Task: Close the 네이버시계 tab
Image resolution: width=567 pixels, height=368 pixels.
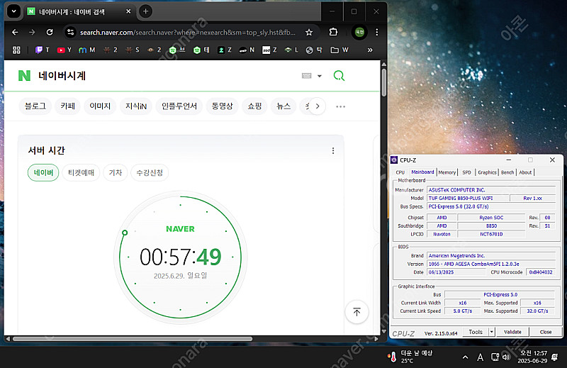Action: tap(128, 11)
